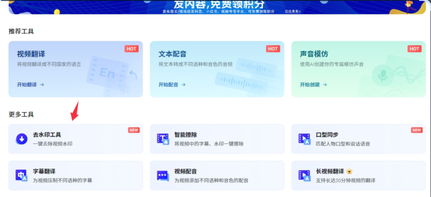Click the 去水印工具 download arrow icon
431x197 pixels.
coord(22,139)
